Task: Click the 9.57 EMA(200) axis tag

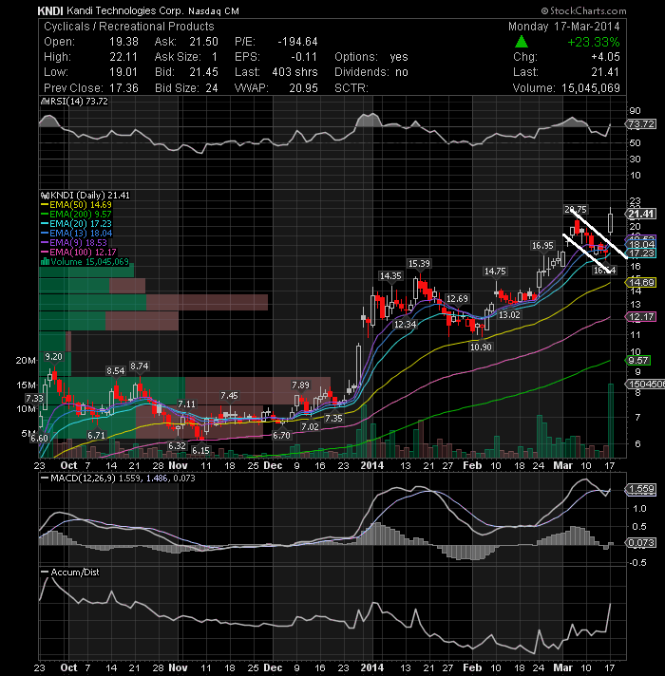Action: tap(637, 361)
